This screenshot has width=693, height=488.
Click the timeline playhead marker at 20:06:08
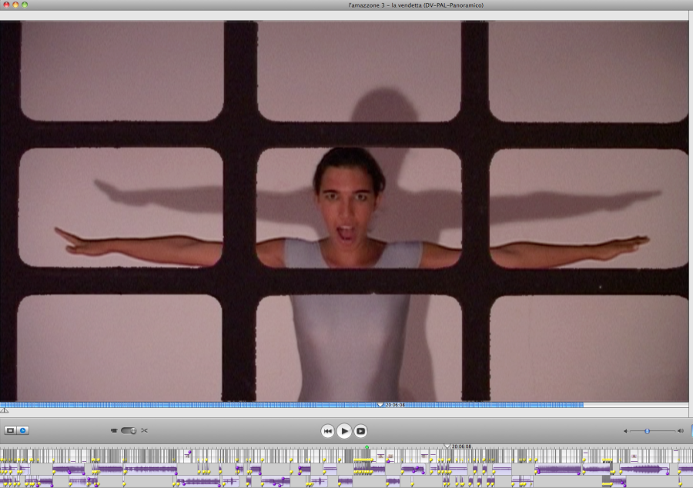click(x=447, y=446)
